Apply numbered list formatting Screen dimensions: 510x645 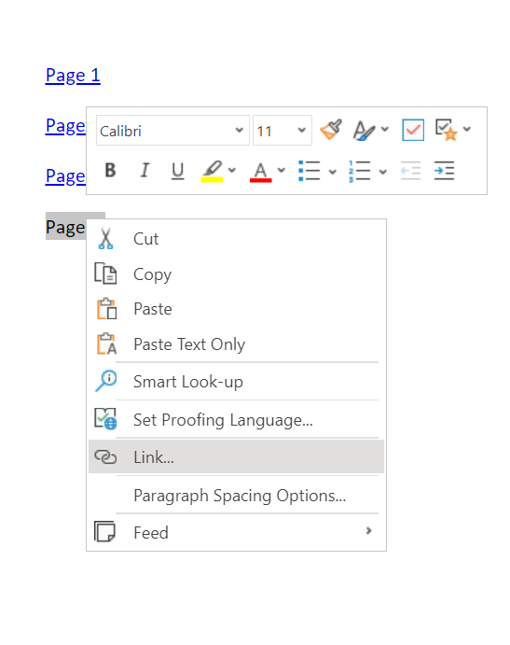[x=360, y=171]
